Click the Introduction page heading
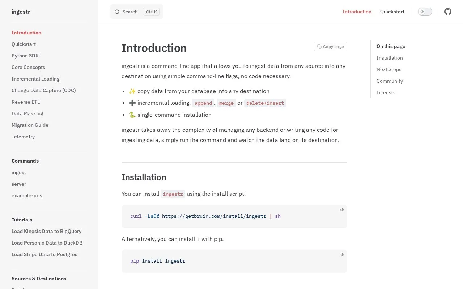 click(154, 48)
